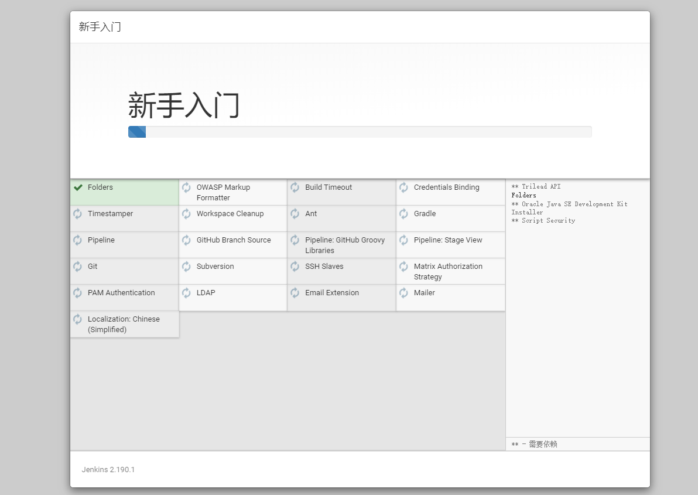Click the spinner icon beside Gradle
This screenshot has height=495, width=698.
tap(403, 214)
